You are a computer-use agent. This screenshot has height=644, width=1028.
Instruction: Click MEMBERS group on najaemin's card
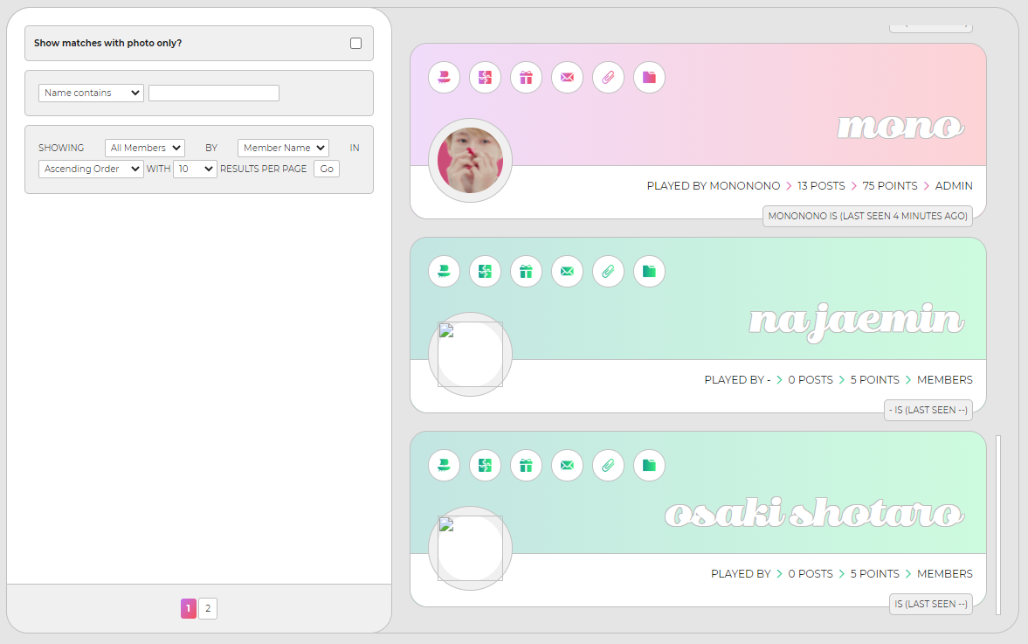tap(945, 380)
